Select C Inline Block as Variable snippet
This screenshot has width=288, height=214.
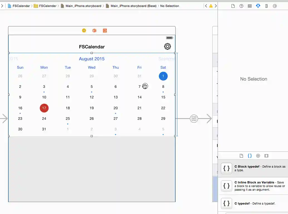[x=253, y=186]
